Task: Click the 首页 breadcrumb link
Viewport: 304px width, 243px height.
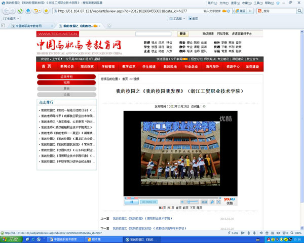Action: [125, 79]
